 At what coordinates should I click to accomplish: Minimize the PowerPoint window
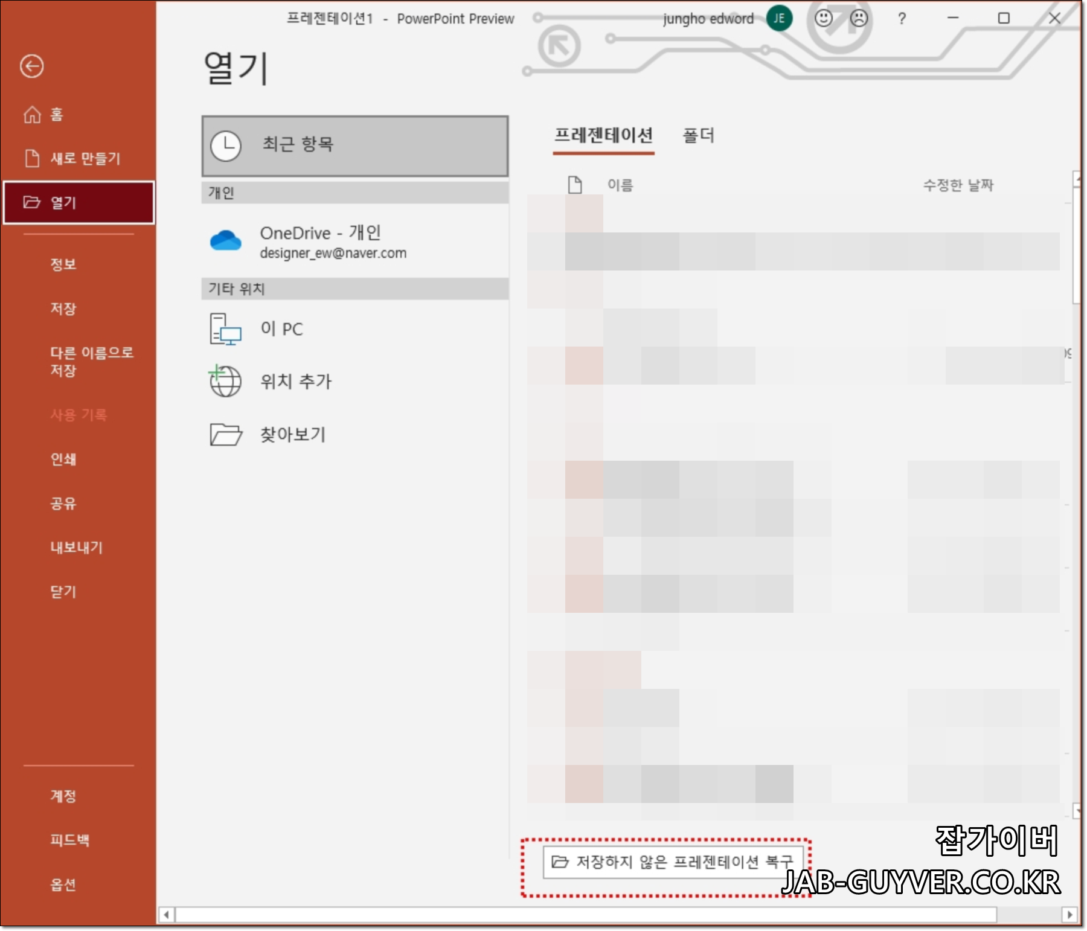tap(953, 18)
